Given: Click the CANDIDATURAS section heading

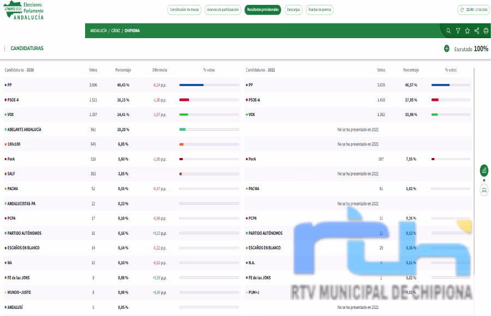Looking at the screenshot, I should tap(27, 48).
